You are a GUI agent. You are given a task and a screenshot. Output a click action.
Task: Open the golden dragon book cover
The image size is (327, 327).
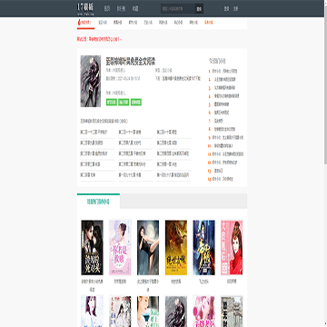pos(176,248)
